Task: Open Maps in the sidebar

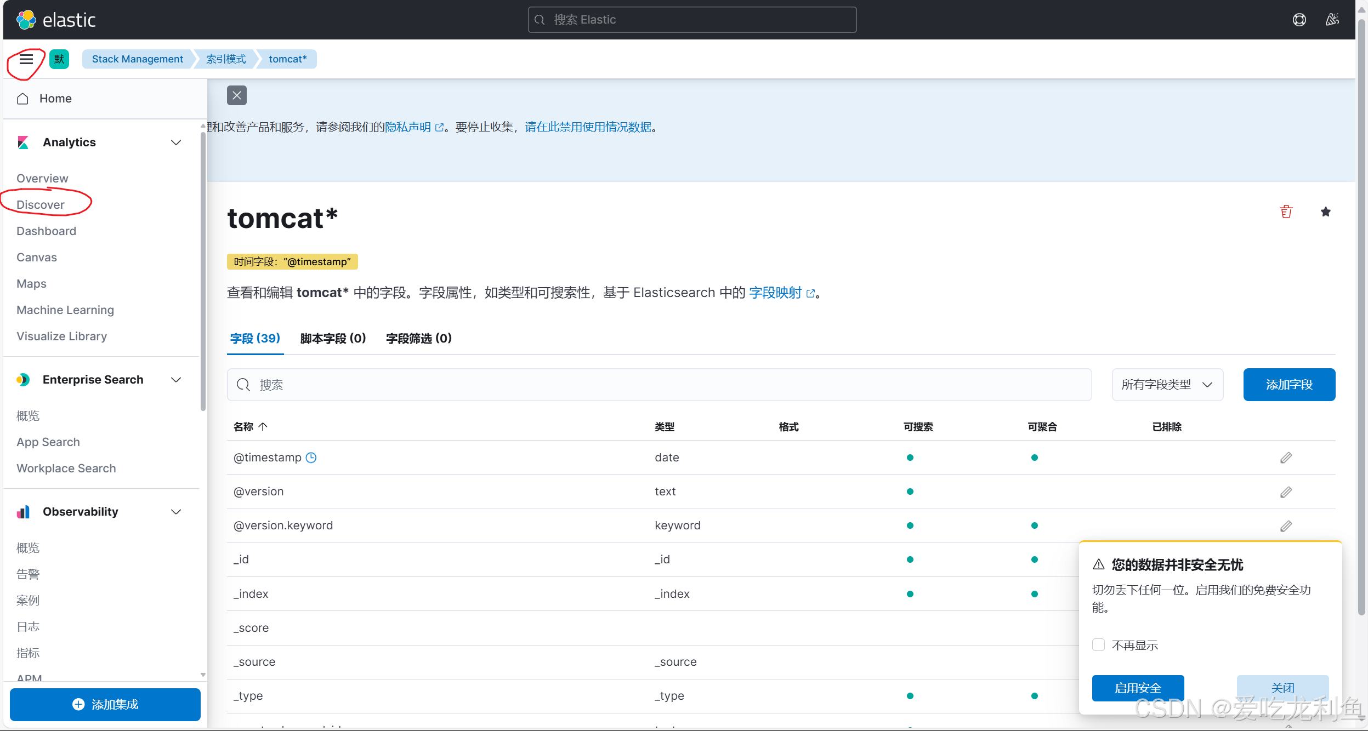Action: [31, 284]
